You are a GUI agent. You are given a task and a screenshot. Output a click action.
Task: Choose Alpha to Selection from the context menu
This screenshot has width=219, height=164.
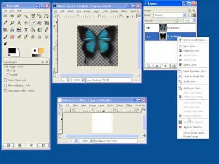click(x=193, y=127)
